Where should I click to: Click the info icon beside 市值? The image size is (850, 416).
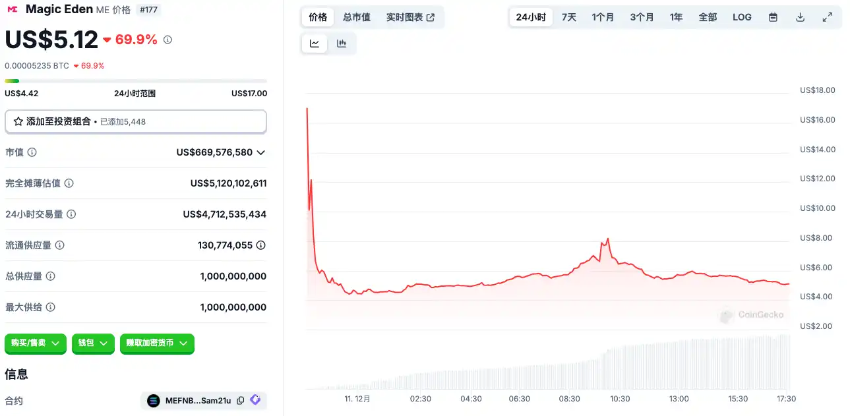pyautogui.click(x=32, y=152)
